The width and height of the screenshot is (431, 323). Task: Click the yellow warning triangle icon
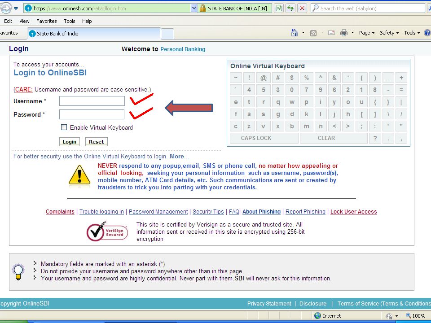pos(79,175)
